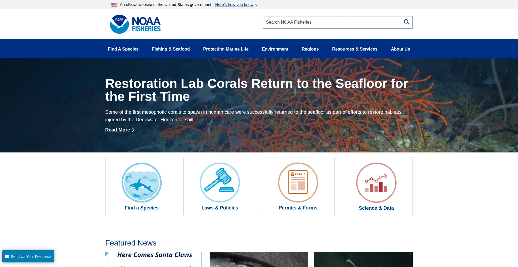Open the Environment menu item

(275, 49)
